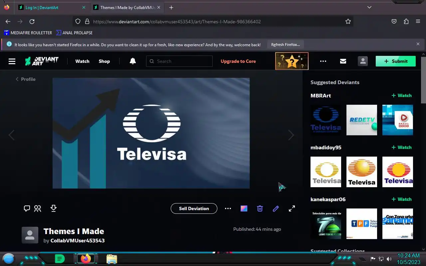
Task: Open the Shop menu item
Action: coord(104,61)
